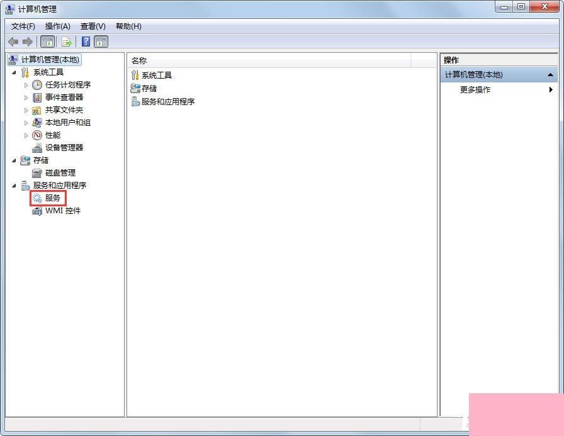Viewport: 564px width, 436px height.
Task: Click the 设备管理器 icon
Action: coord(37,148)
